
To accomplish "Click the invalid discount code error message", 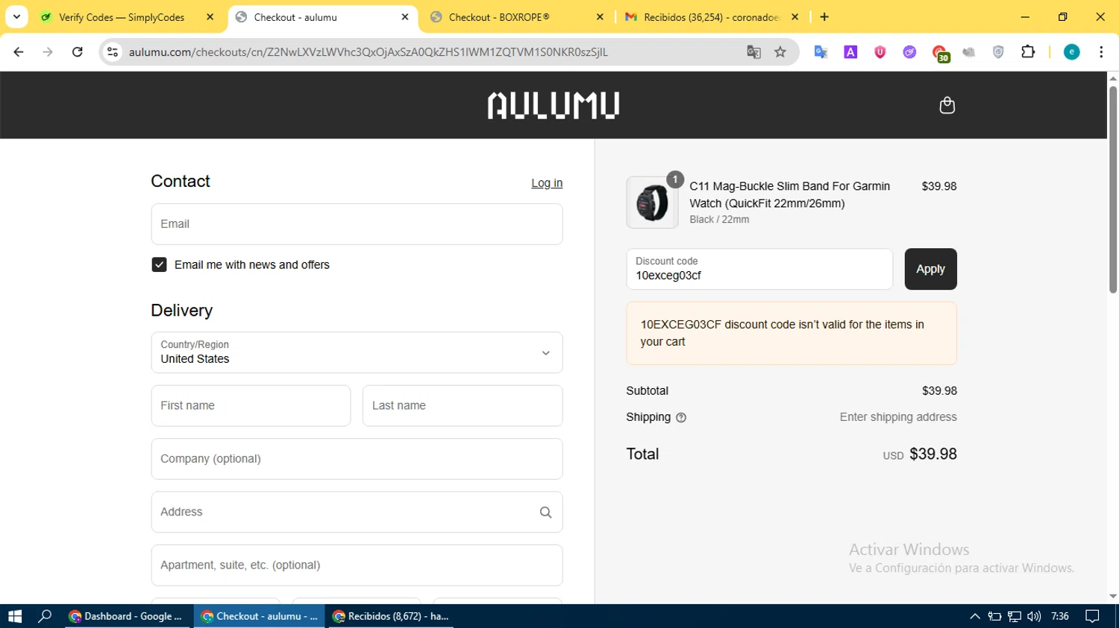I will pyautogui.click(x=792, y=333).
